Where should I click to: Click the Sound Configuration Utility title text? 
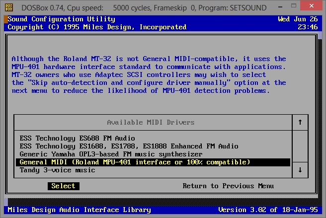pos(61,19)
